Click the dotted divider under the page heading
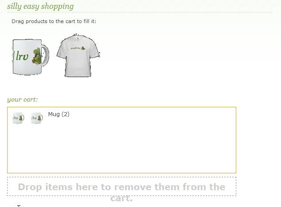The image size is (281, 207). pyautogui.click(x=139, y=12)
